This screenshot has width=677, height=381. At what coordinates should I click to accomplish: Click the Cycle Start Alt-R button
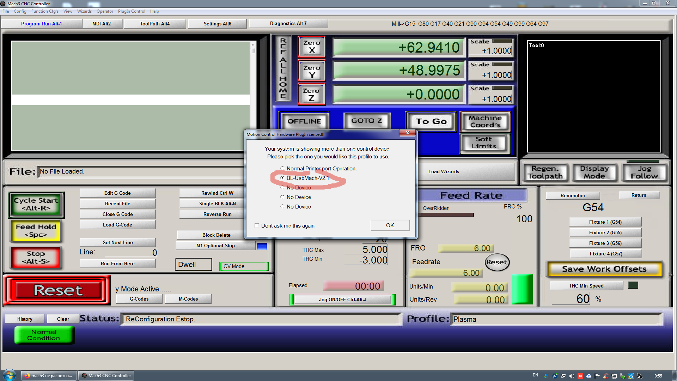click(36, 205)
